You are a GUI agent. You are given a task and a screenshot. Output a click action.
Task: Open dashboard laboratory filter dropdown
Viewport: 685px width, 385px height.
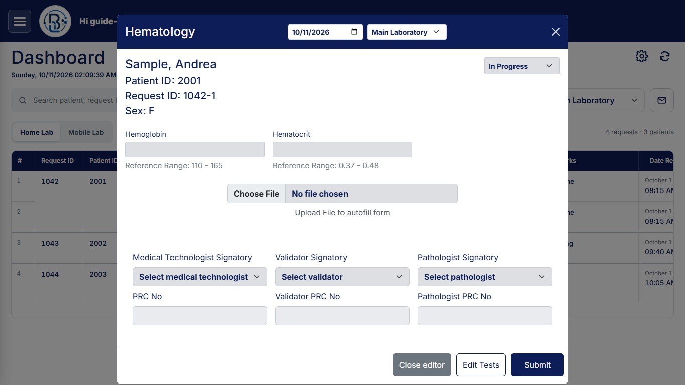point(606,100)
